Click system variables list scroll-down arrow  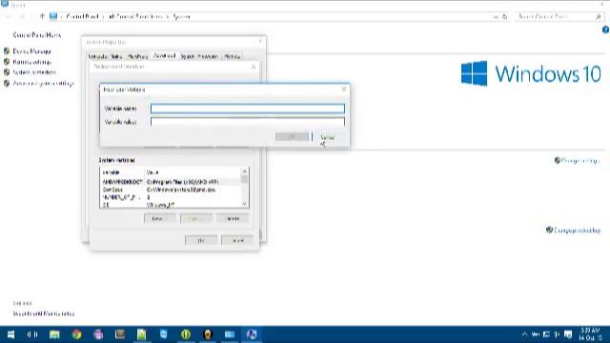[x=244, y=204]
